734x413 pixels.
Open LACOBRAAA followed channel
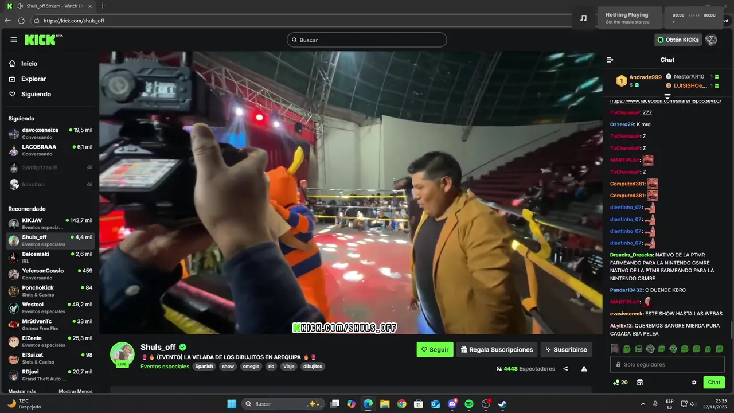[50, 150]
